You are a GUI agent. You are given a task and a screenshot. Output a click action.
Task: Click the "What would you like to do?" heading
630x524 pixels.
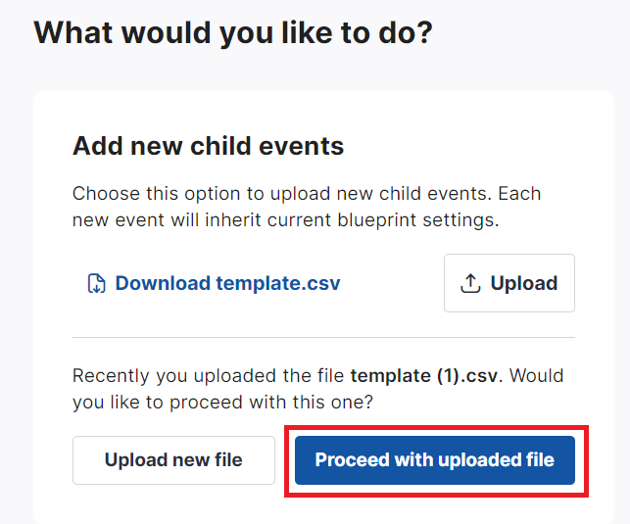233,32
